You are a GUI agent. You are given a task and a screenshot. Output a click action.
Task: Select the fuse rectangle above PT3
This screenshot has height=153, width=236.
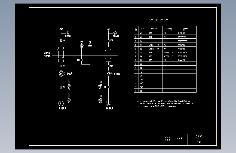click(x=101, y=96)
